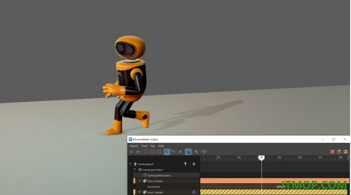The image size is (351, 195).
Task: Click frame 30 on the timeline ruler
Action: click(x=239, y=158)
